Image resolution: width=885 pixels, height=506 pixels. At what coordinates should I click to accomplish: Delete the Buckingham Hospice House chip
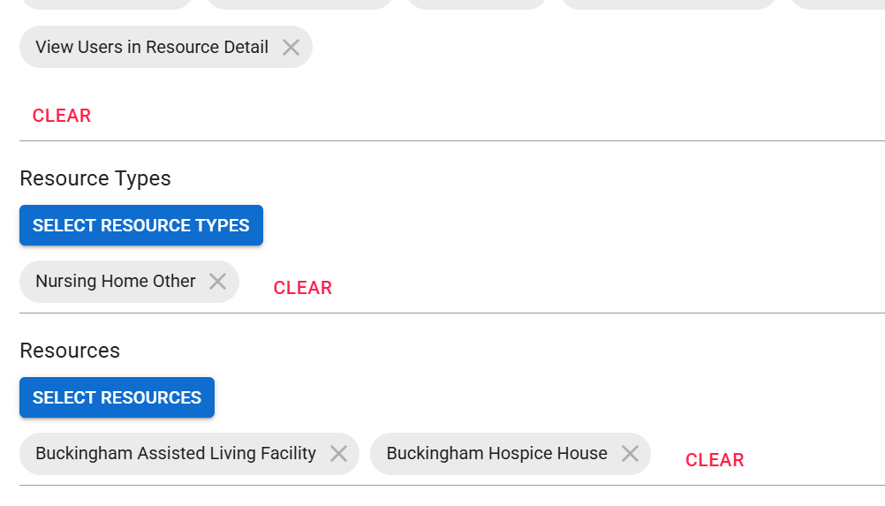[x=630, y=454]
